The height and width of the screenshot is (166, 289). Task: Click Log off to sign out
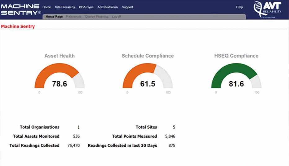[x=117, y=17]
